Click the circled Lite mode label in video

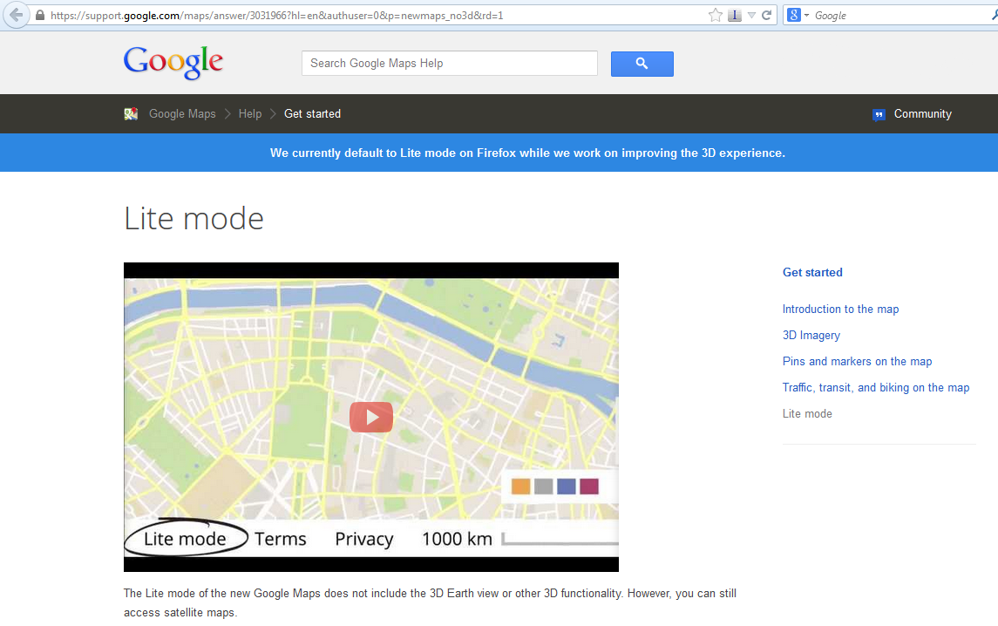[x=185, y=539]
